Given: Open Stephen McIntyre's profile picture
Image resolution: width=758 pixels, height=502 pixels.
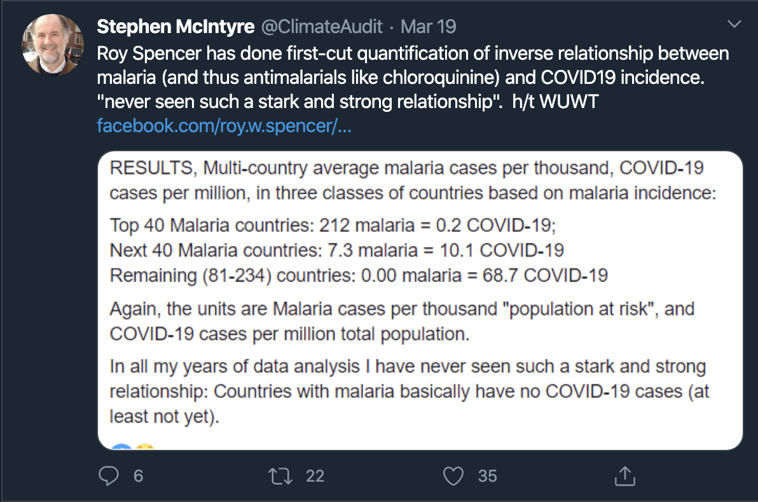Looking at the screenshot, I should [x=52, y=44].
